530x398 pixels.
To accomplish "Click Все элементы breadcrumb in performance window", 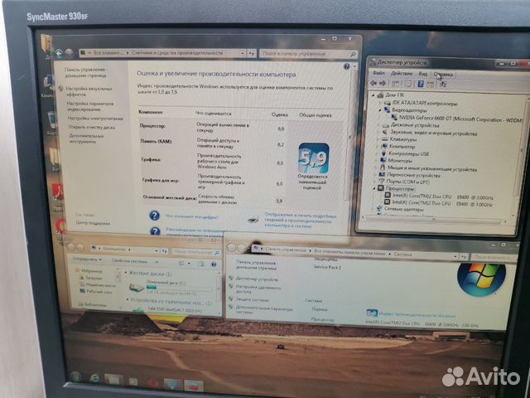I will [x=108, y=53].
